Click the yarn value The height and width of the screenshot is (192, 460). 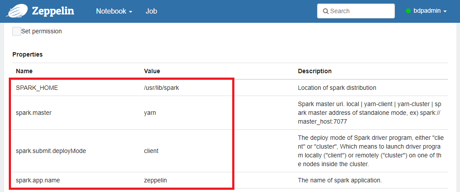coord(150,113)
